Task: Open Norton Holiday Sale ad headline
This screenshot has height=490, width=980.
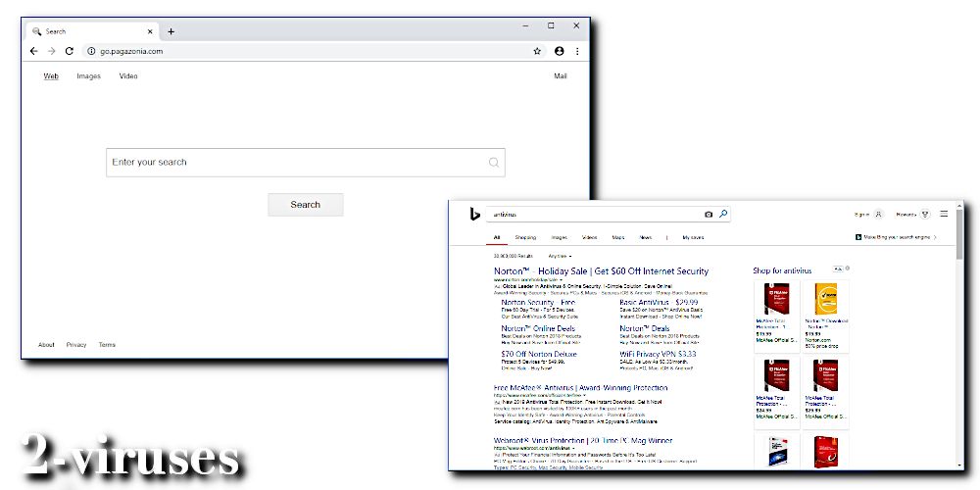Action: click(x=602, y=271)
